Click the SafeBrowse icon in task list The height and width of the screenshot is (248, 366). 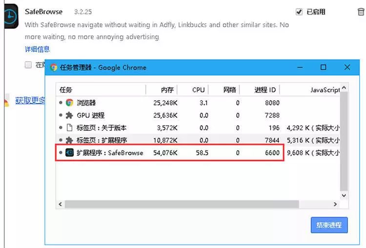69,152
